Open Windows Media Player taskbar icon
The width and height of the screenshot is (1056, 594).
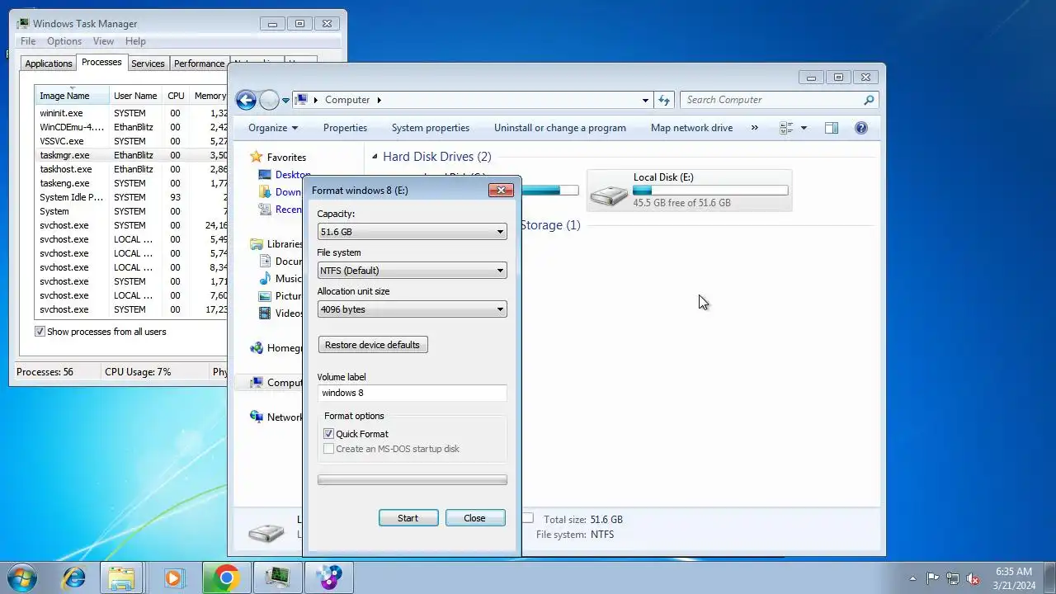coord(173,577)
